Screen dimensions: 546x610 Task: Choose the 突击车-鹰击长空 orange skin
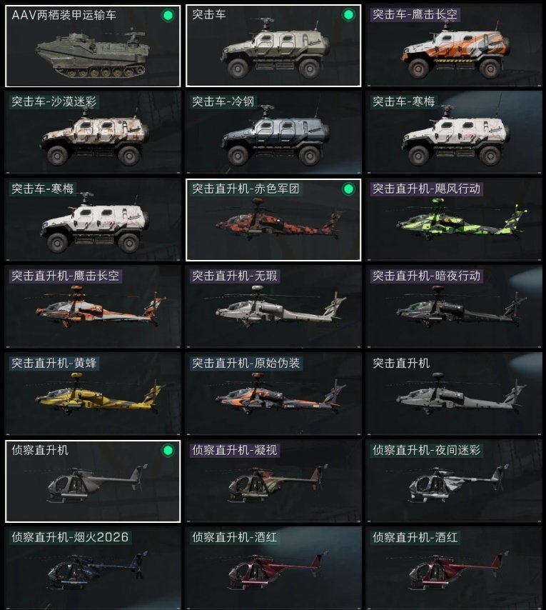click(454, 46)
